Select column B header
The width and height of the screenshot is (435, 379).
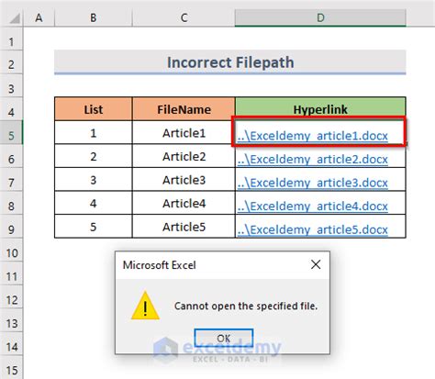click(94, 17)
